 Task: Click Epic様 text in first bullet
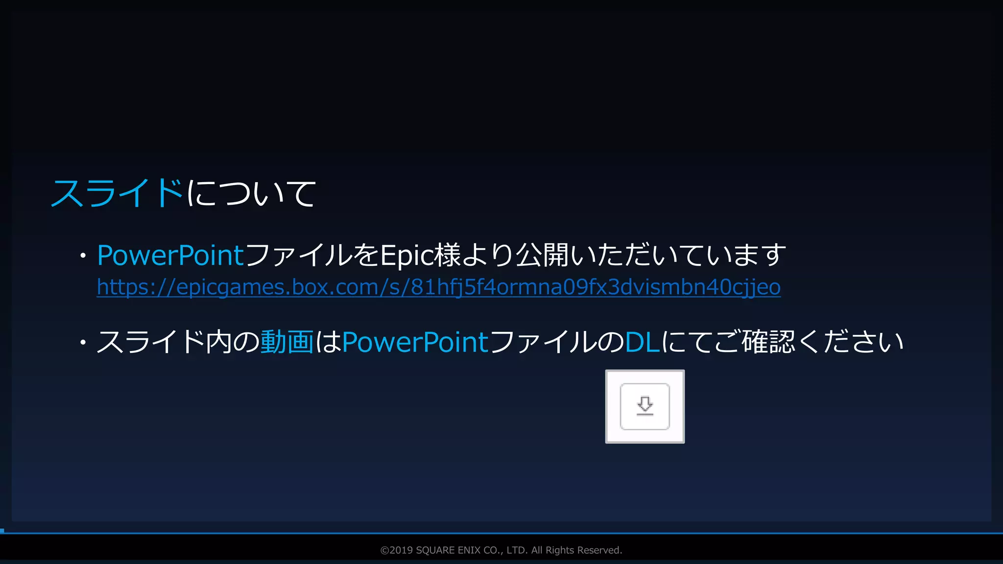click(x=420, y=256)
